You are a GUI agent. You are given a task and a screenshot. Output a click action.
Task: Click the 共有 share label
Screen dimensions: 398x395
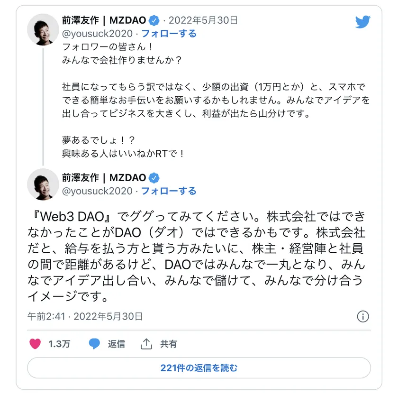169,344
